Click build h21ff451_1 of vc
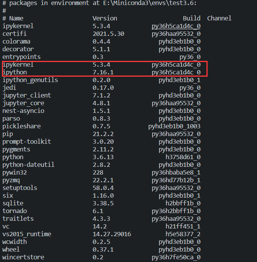The width and height of the screenshot is (257, 262). [183, 226]
